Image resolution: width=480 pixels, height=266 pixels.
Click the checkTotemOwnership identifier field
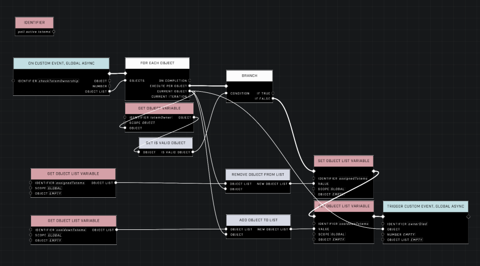[59, 81]
